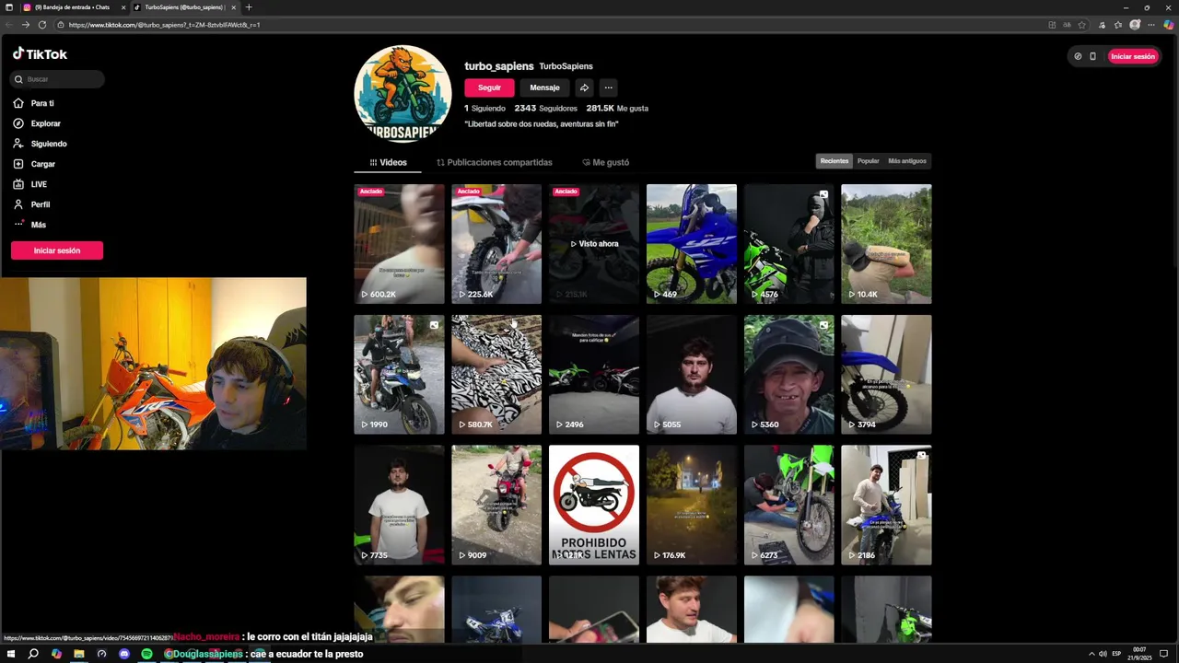The height and width of the screenshot is (663, 1179).
Task: Open the video with 4576 views
Action: point(789,244)
